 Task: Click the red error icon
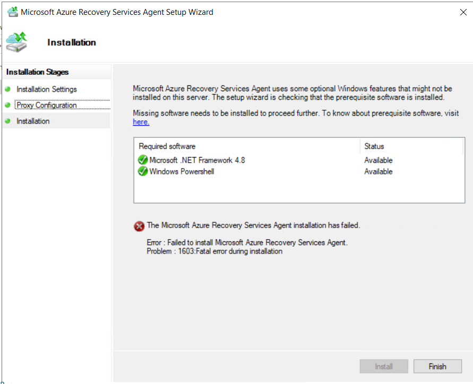coord(139,226)
